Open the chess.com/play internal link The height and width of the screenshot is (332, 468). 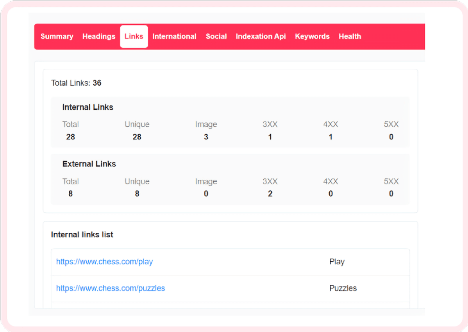tap(104, 262)
